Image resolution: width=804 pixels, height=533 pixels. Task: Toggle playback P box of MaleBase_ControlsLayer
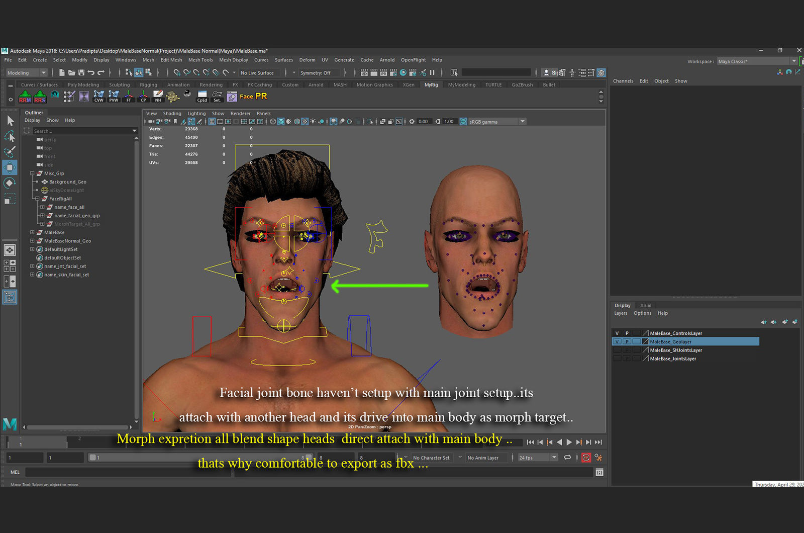tap(627, 333)
